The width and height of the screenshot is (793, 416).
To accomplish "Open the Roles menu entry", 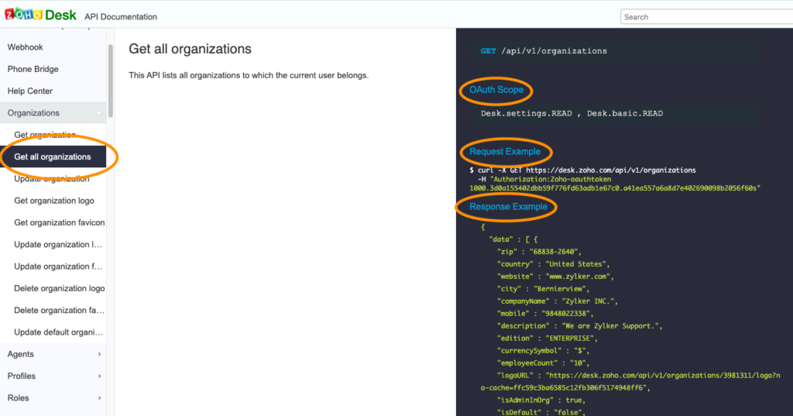I will click(x=19, y=397).
